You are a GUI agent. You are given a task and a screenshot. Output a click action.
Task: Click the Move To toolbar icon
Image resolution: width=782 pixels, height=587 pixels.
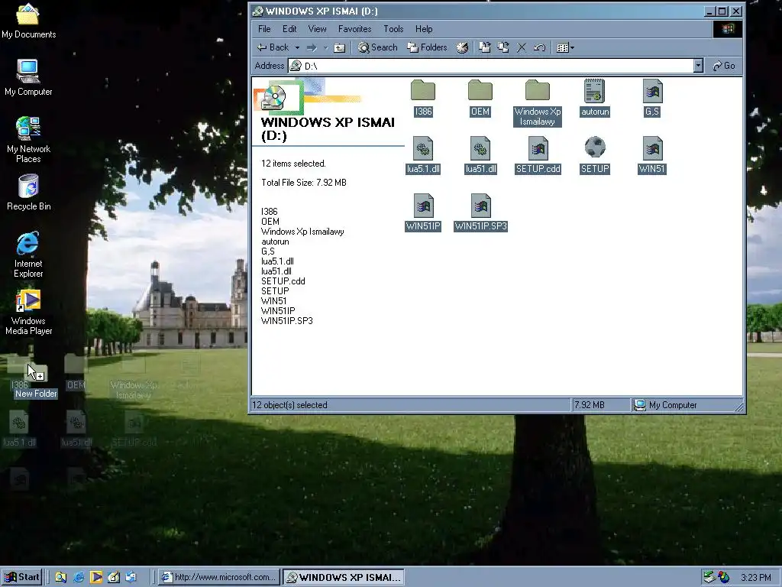point(485,48)
